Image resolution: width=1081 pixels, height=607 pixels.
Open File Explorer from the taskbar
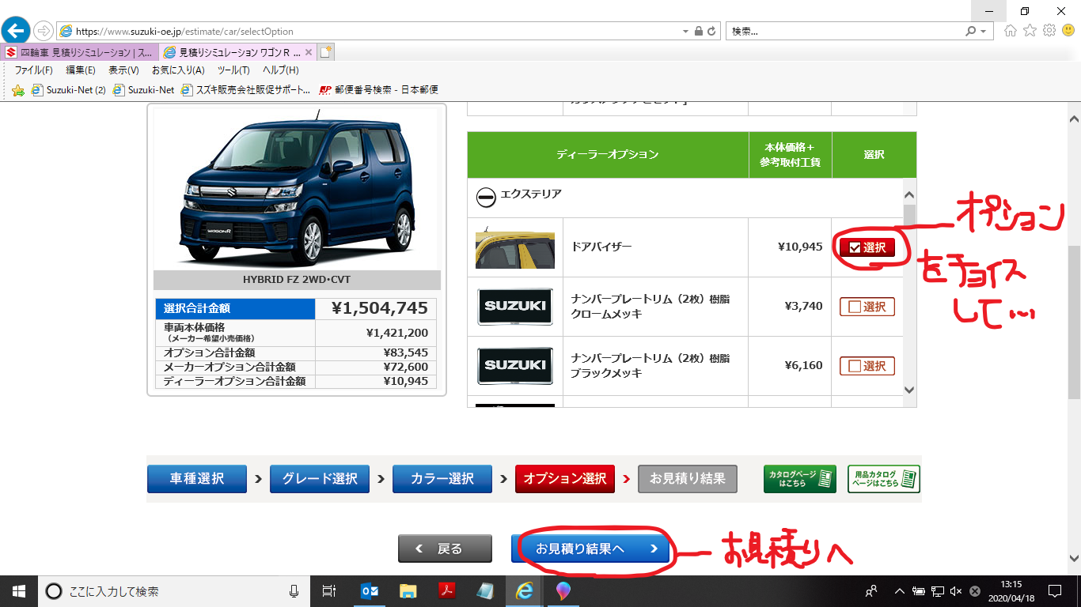tap(408, 590)
